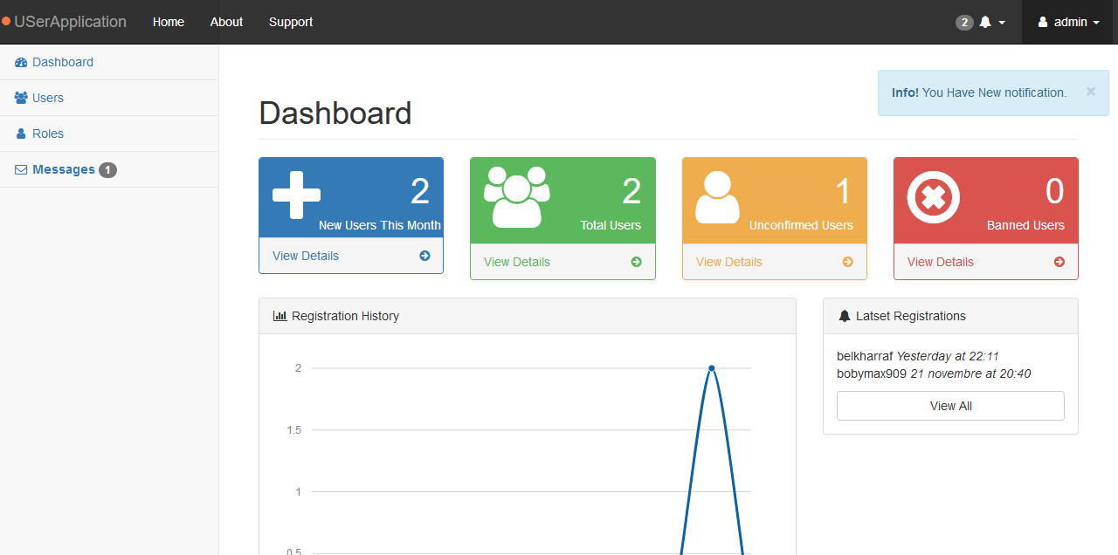Viewport: 1118px width, 555px height.
Task: Open the About page in navbar
Action: (x=226, y=22)
